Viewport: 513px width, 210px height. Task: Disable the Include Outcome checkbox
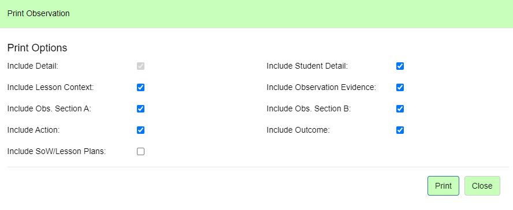tap(400, 130)
